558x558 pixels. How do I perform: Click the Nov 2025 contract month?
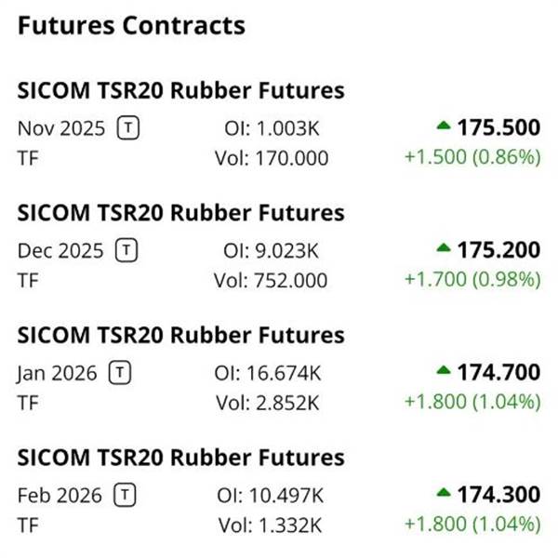point(61,128)
